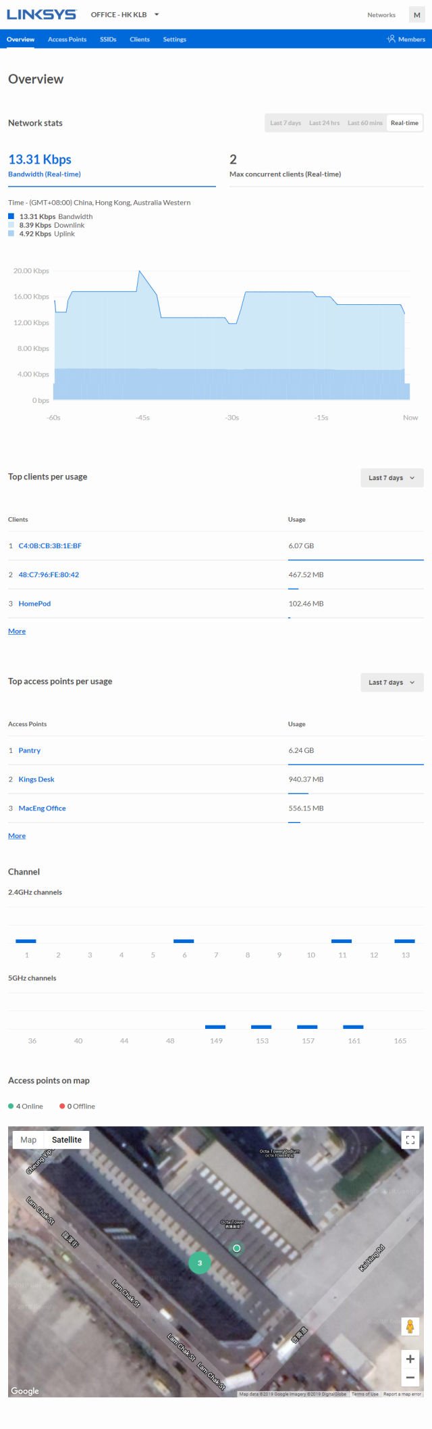Screen dimensions: 432x1429
Task: Open Members with the add-person icon
Action: click(x=406, y=39)
